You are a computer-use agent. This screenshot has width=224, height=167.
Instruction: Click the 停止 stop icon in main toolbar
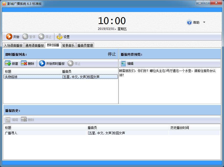41,37
